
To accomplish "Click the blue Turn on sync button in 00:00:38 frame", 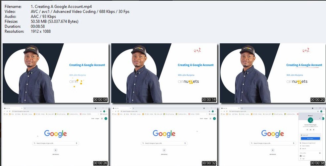I will click(x=310, y=138).
